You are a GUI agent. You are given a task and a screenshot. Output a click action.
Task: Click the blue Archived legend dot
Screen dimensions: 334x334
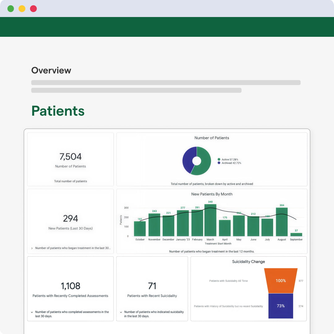pos(219,163)
